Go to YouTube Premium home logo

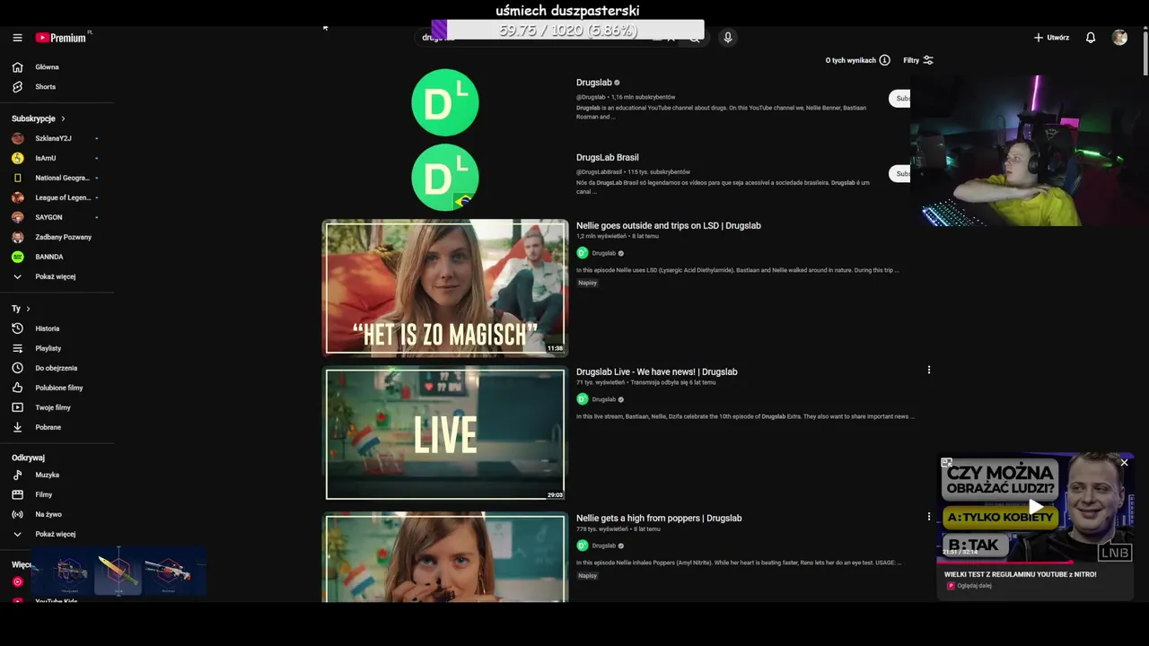pos(63,38)
